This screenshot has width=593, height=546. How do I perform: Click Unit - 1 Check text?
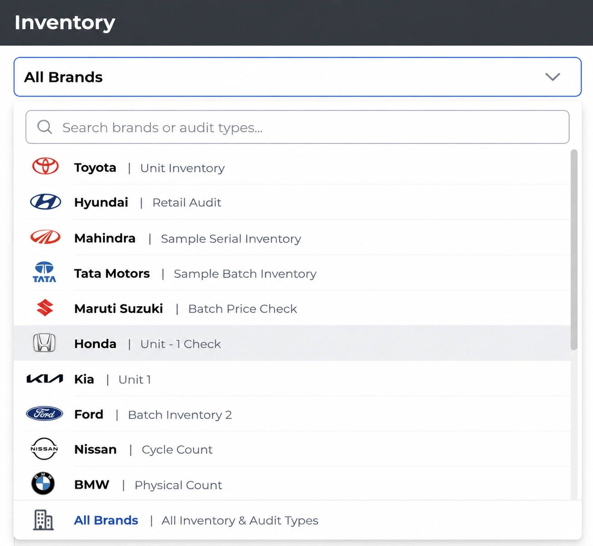point(181,344)
